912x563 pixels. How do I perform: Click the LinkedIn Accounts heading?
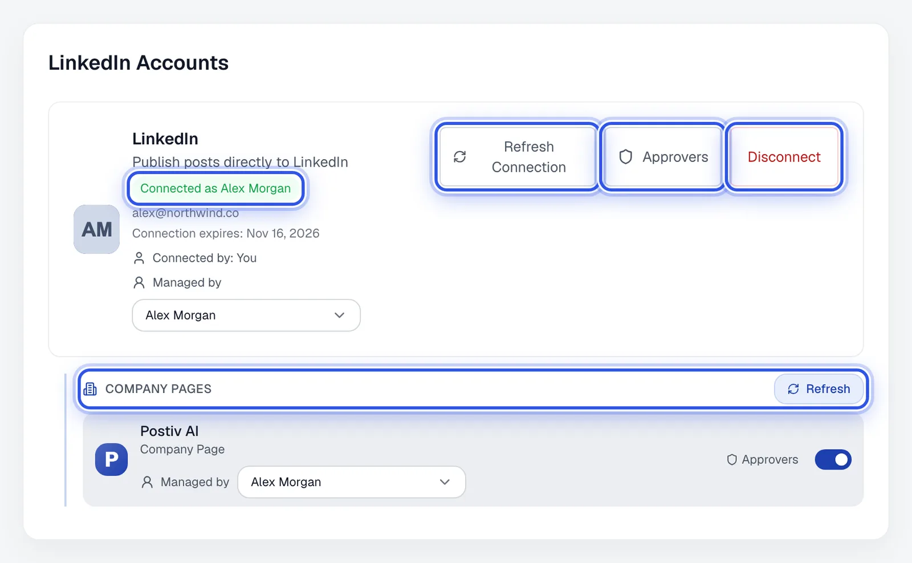tap(139, 63)
